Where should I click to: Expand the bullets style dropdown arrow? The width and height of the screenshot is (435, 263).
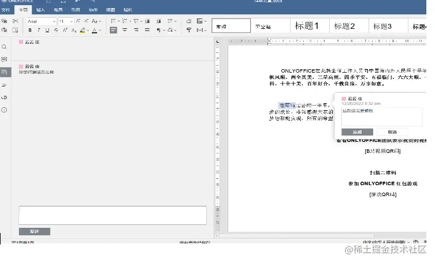pos(119,21)
